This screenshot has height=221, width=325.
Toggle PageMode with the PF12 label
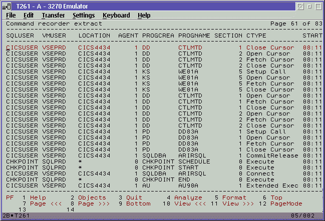point(286,204)
